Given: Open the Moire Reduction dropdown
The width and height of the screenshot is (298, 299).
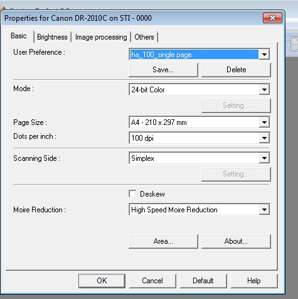Looking at the screenshot, I should tap(200, 209).
